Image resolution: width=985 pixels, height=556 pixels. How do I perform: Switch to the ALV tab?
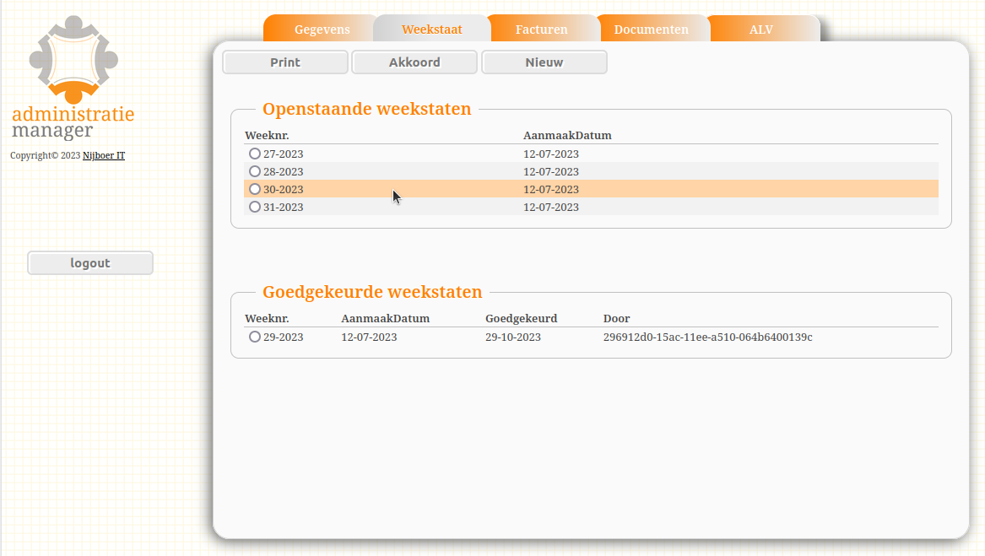coord(760,30)
